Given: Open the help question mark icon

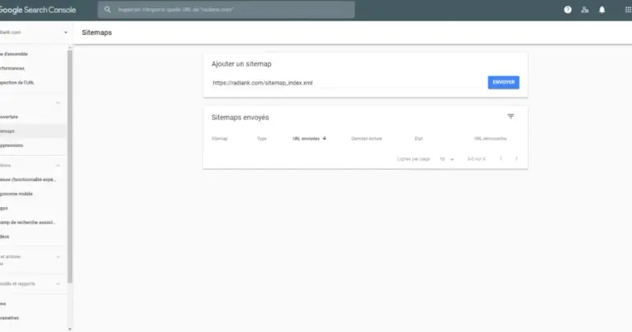Looking at the screenshot, I should [567, 9].
